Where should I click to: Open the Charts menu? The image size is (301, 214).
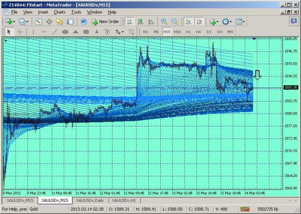coord(59,12)
